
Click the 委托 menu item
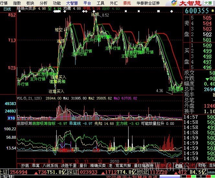pyautogui.click(x=127, y=3)
